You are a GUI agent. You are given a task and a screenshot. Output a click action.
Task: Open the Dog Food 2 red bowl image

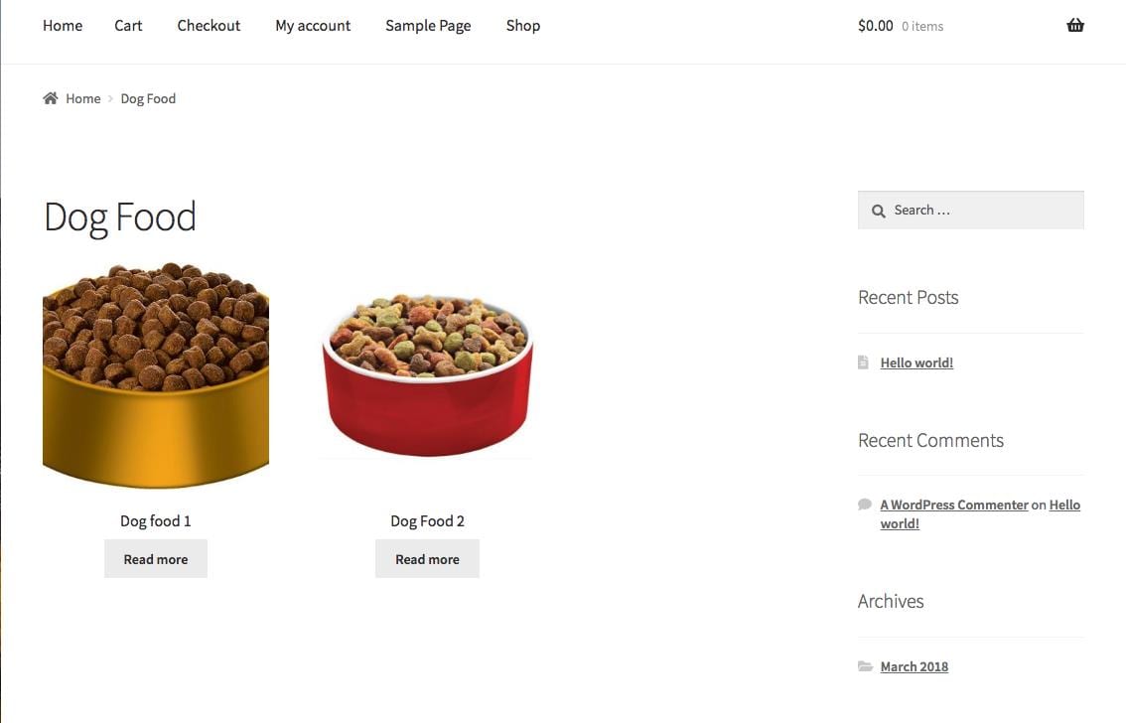pyautogui.click(x=427, y=375)
